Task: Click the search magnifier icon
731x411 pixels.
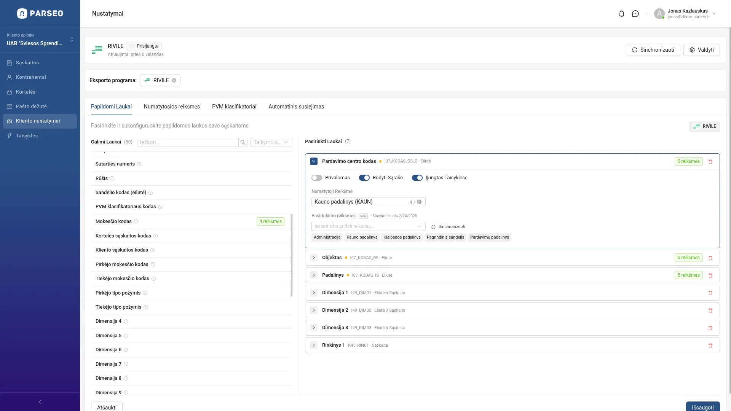Action: [x=243, y=142]
